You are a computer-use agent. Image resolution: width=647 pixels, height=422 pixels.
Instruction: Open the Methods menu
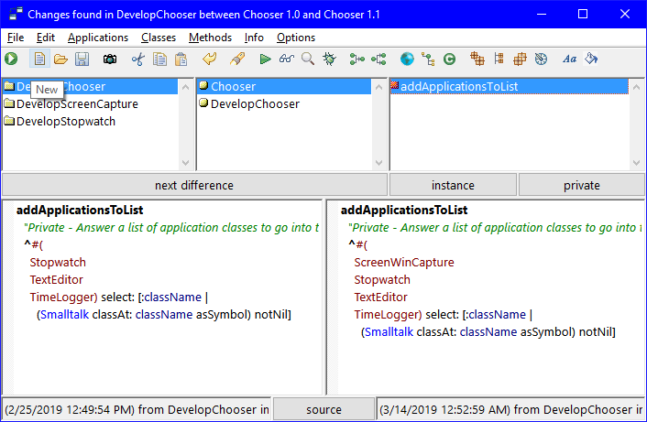(x=211, y=38)
